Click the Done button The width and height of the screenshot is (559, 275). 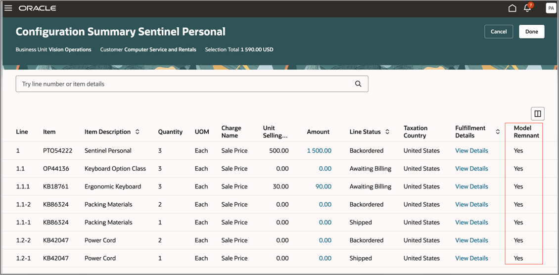(x=532, y=32)
